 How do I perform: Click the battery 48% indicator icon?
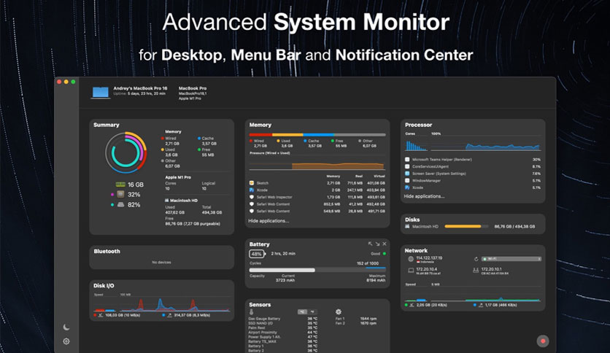point(257,254)
